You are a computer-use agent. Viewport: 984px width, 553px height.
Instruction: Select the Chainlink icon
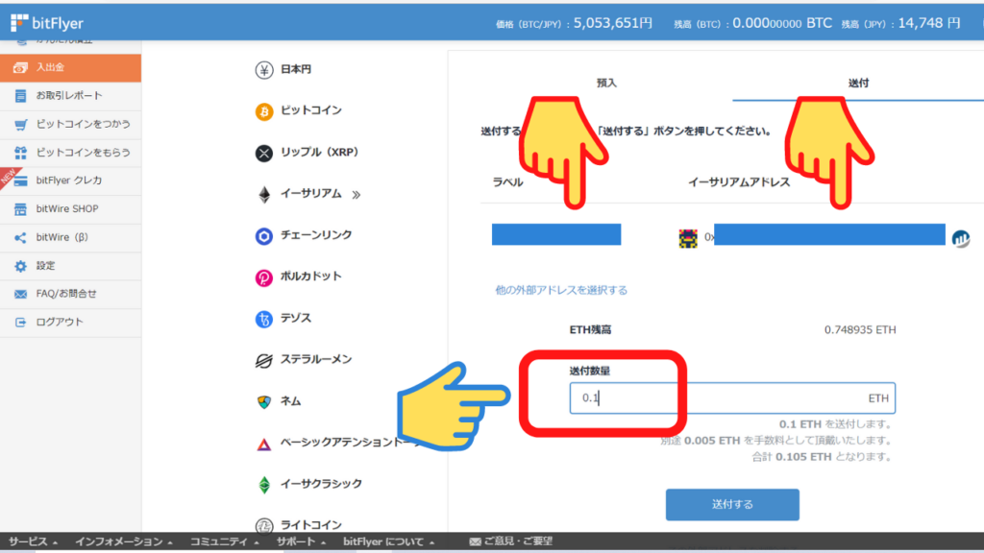264,236
